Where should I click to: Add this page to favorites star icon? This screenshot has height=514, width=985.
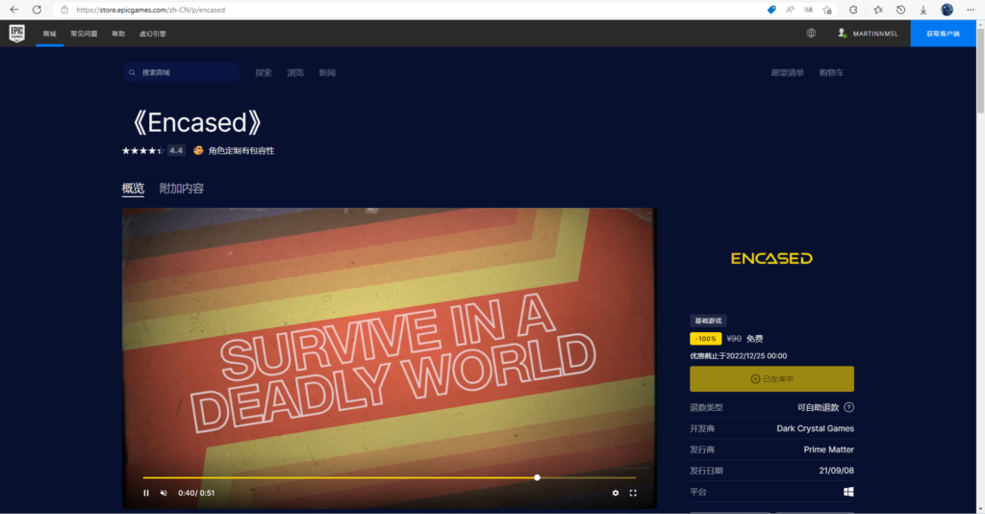[827, 10]
